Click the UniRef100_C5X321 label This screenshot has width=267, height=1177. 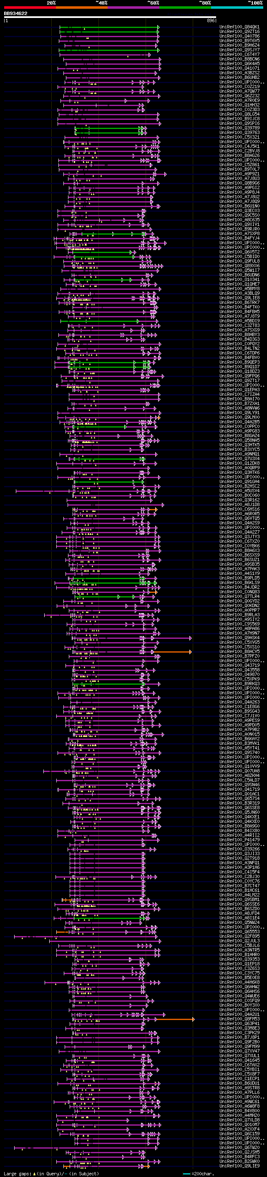click(x=239, y=137)
